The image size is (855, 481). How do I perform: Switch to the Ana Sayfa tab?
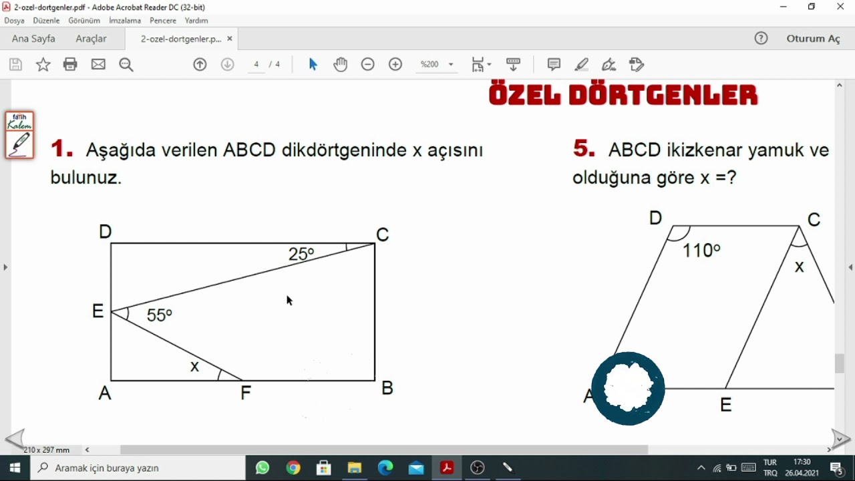click(x=33, y=39)
